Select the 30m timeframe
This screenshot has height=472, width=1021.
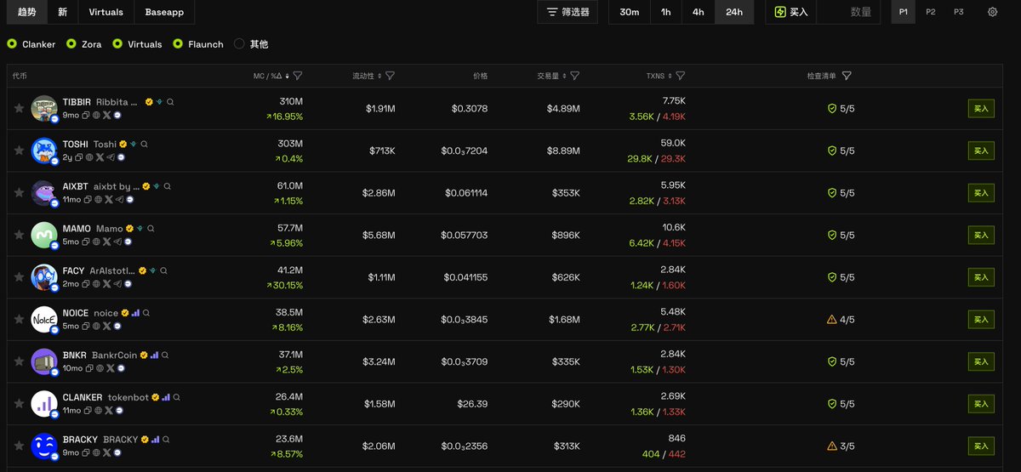pos(630,12)
